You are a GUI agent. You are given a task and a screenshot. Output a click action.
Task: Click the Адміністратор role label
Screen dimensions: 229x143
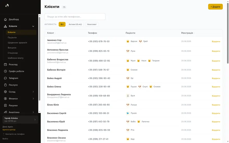[9, 129]
